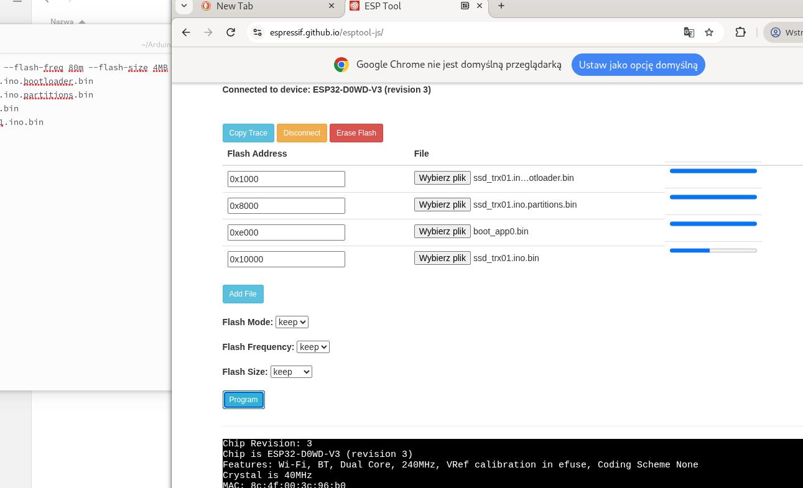
Task: Close the ESP Tool tab
Action: click(x=480, y=6)
